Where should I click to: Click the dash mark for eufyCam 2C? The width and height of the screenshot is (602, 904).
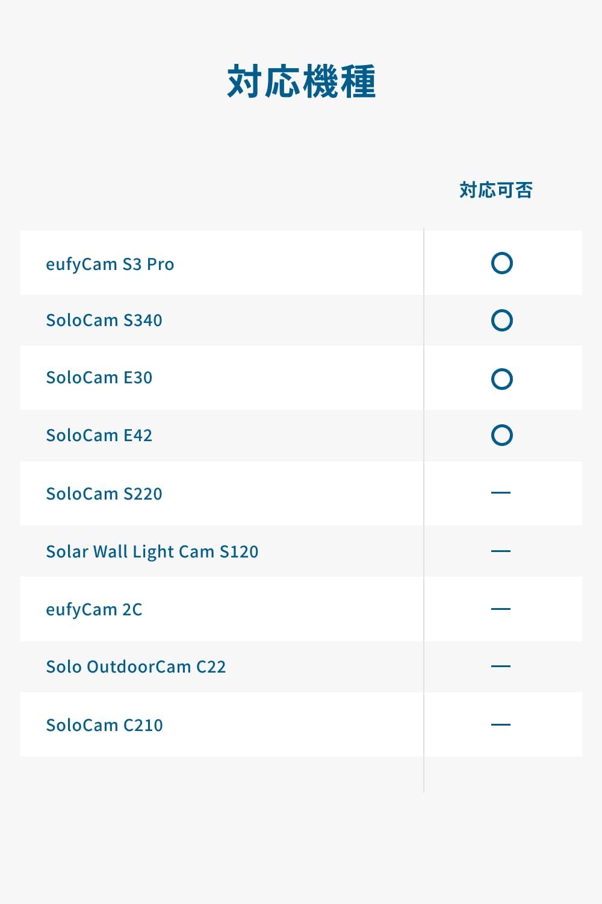500,609
